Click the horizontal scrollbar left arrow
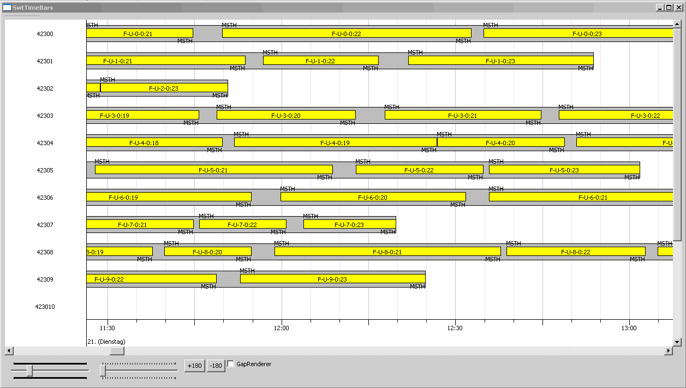 pos(8,351)
